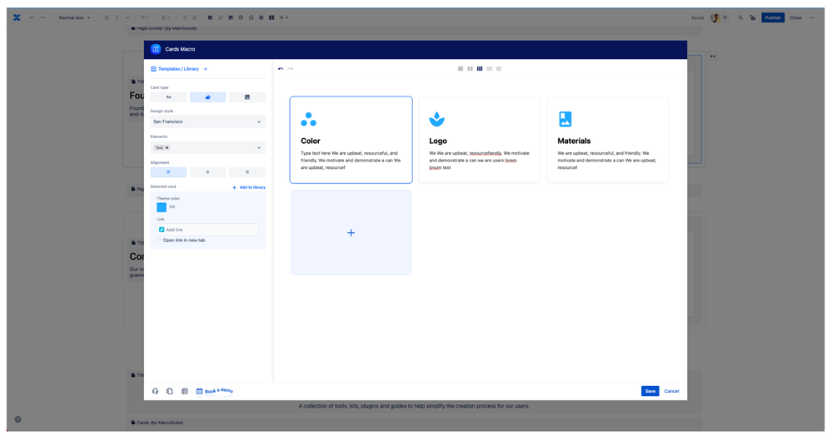Click the Publish button
Screen dimensions: 832x441
(x=773, y=17)
